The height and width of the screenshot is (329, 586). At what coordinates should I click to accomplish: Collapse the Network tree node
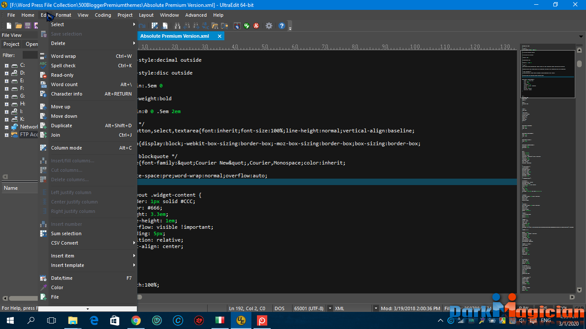point(6,127)
